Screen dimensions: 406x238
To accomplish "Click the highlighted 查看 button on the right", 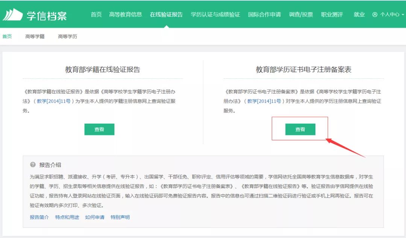I will click(299, 129).
